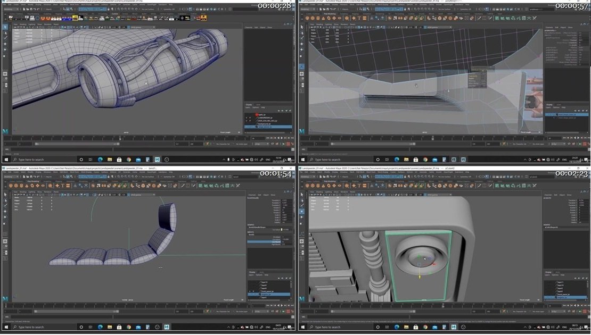Screen dimensions: 591x335
Task: Toggle playback loop button in 00:00:28 frame
Action: [x=272, y=144]
